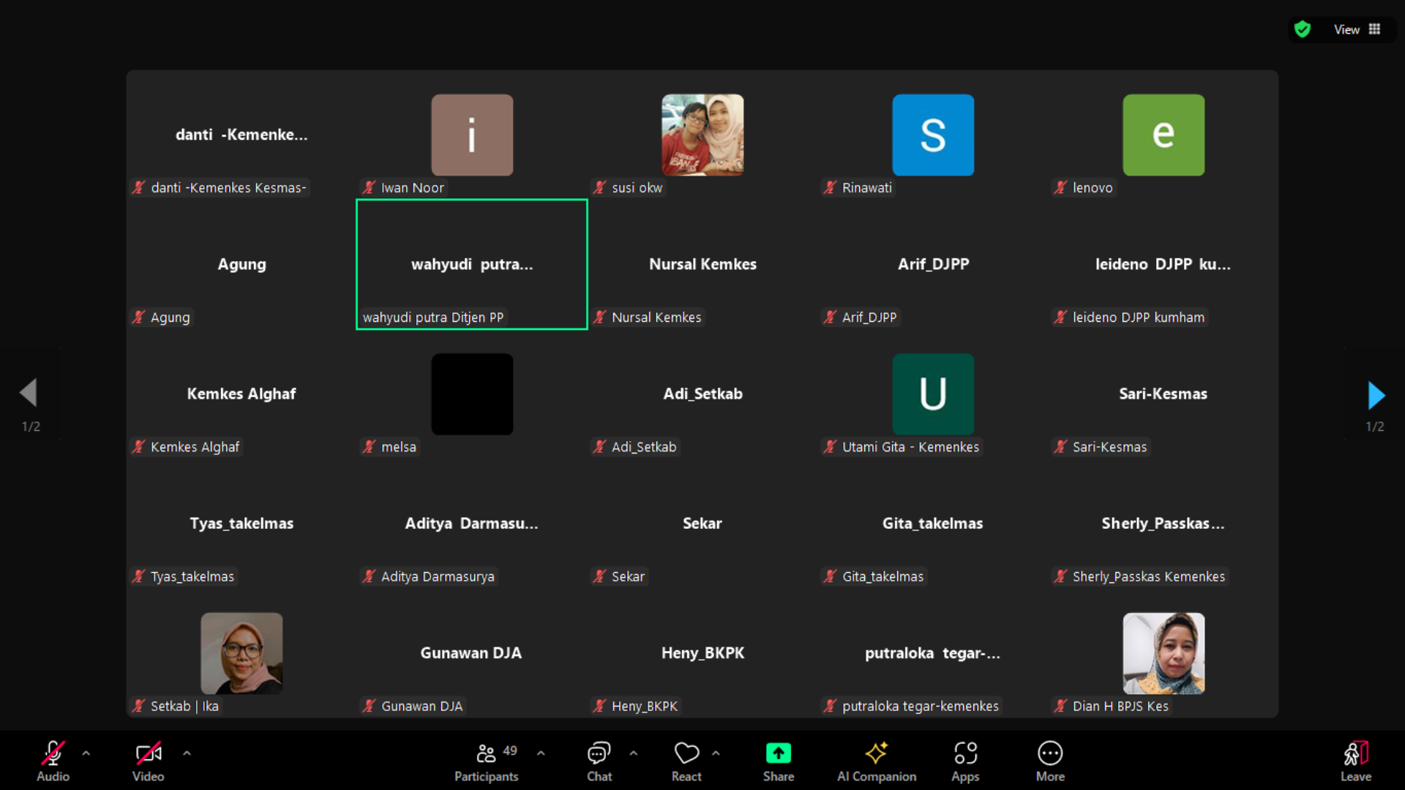This screenshot has width=1405, height=790.
Task: Open AI Companion
Action: click(877, 761)
